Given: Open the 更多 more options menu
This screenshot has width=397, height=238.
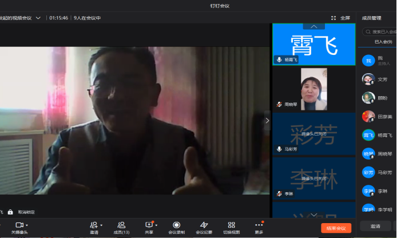Looking at the screenshot, I should (x=259, y=228).
